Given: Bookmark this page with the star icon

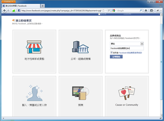Looking at the screenshot, I should point(103,11).
